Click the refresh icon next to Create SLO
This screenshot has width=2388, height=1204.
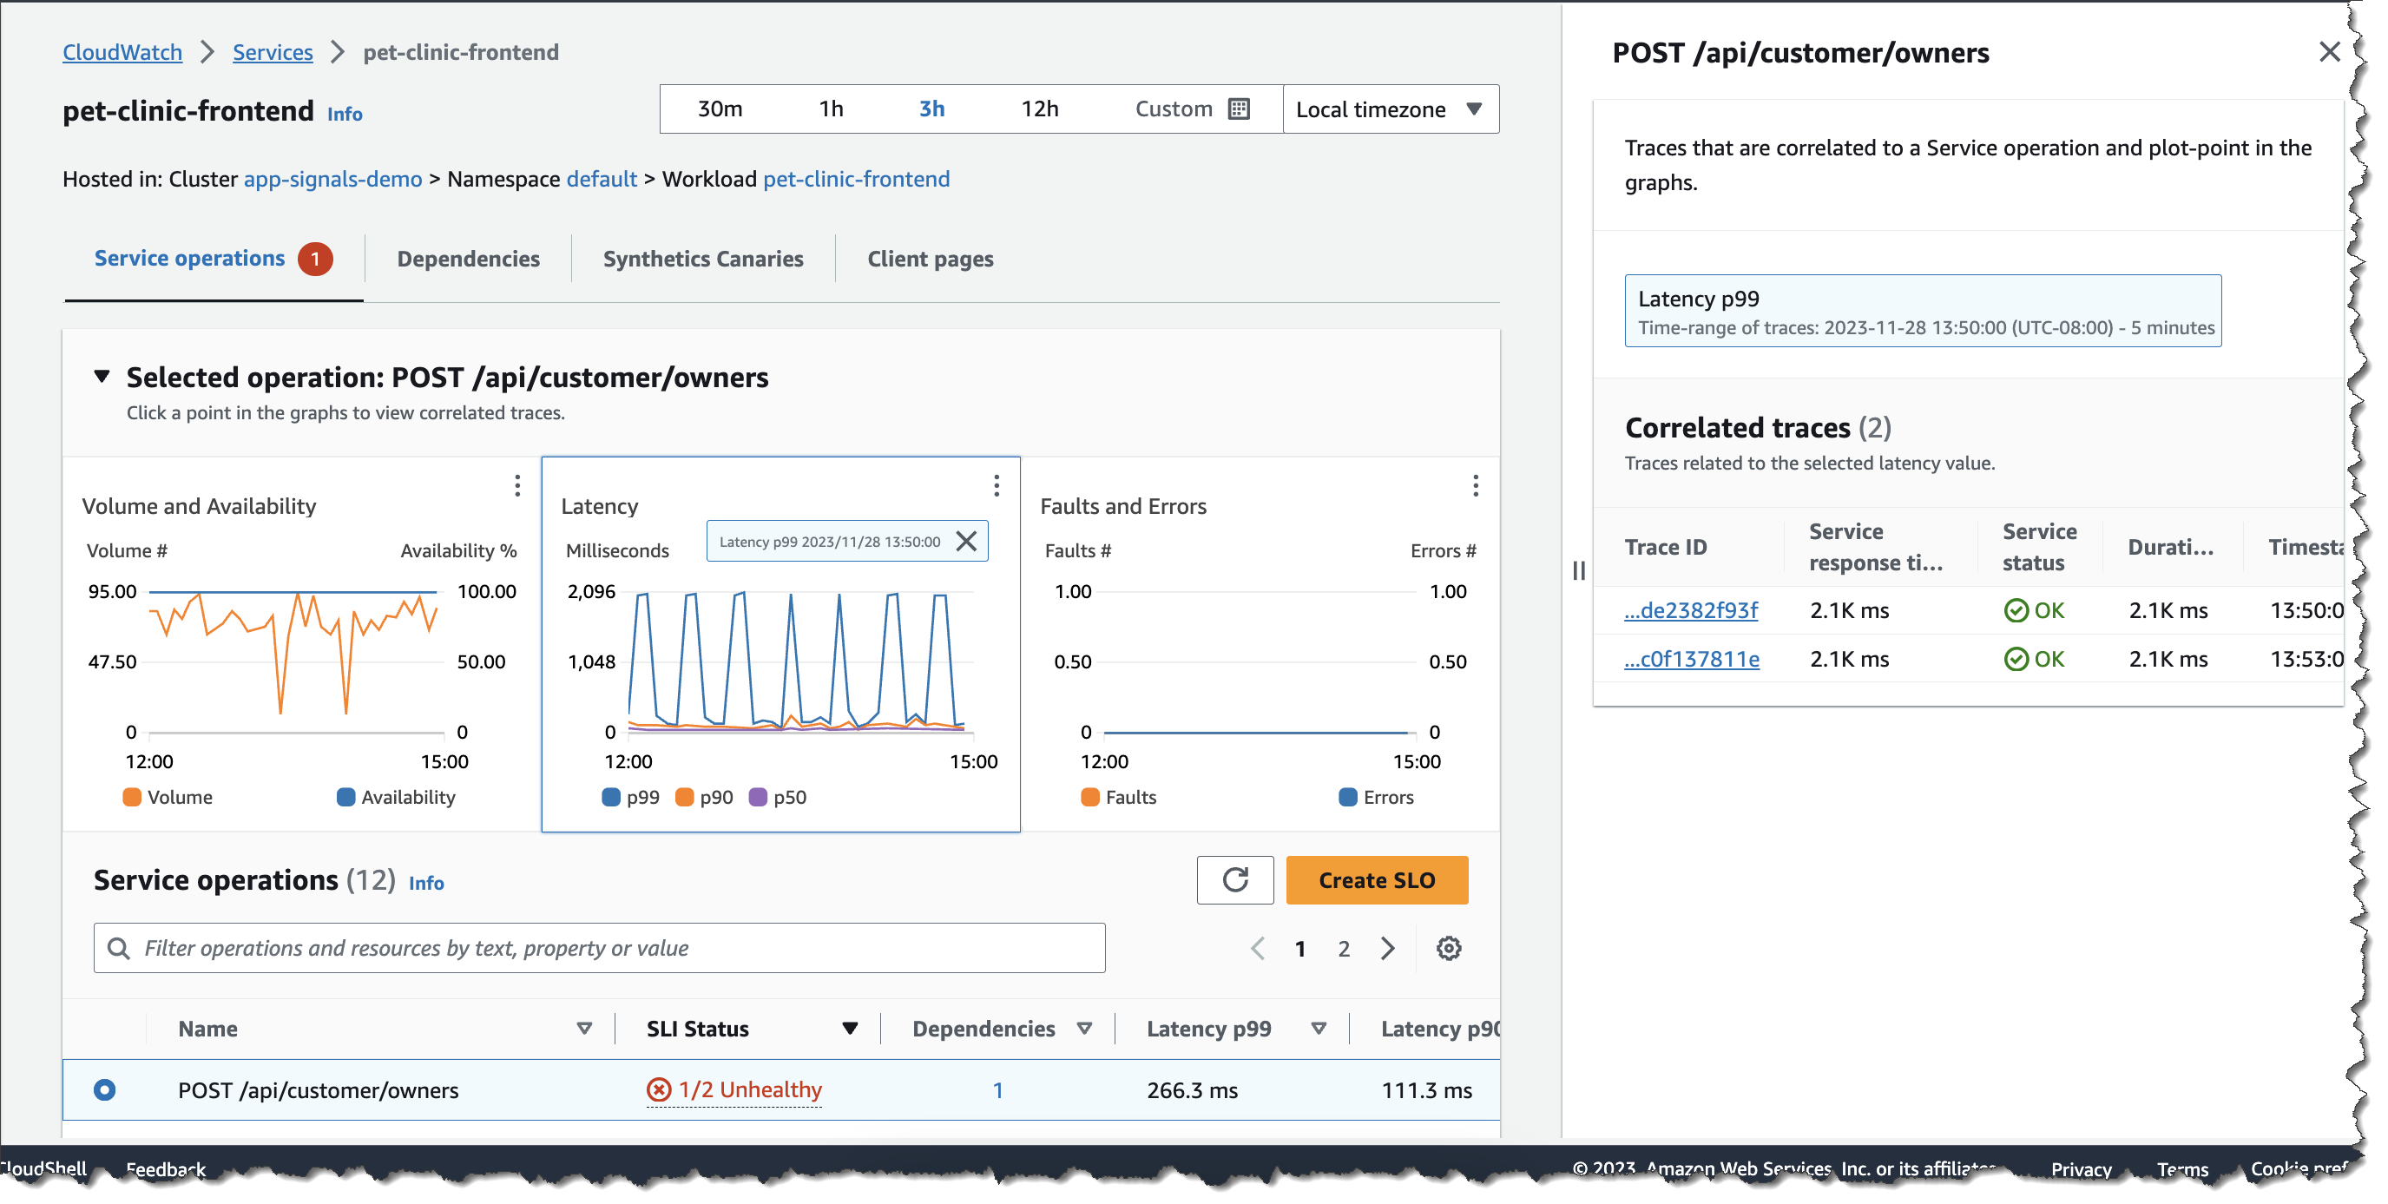(1234, 880)
